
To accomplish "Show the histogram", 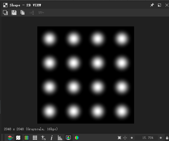I will point(60,138).
